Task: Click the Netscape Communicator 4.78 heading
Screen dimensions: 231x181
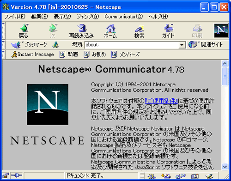Action: point(111,69)
